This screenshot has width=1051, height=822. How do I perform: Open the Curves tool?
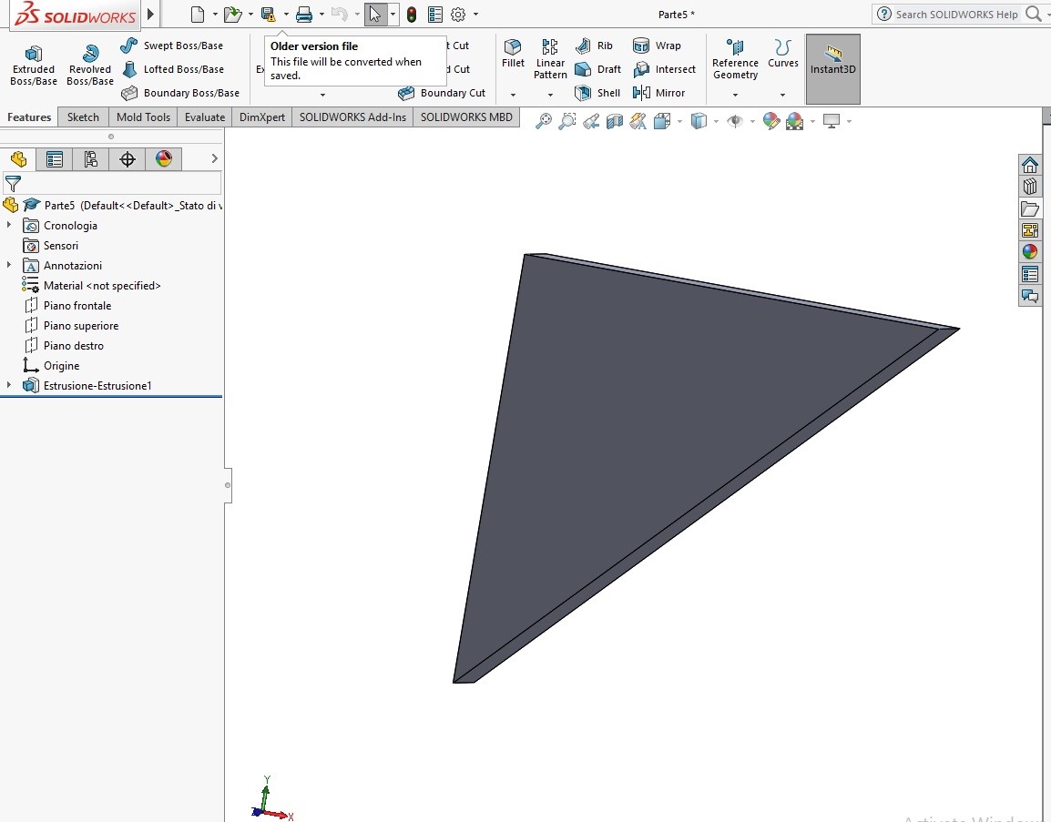[783, 54]
